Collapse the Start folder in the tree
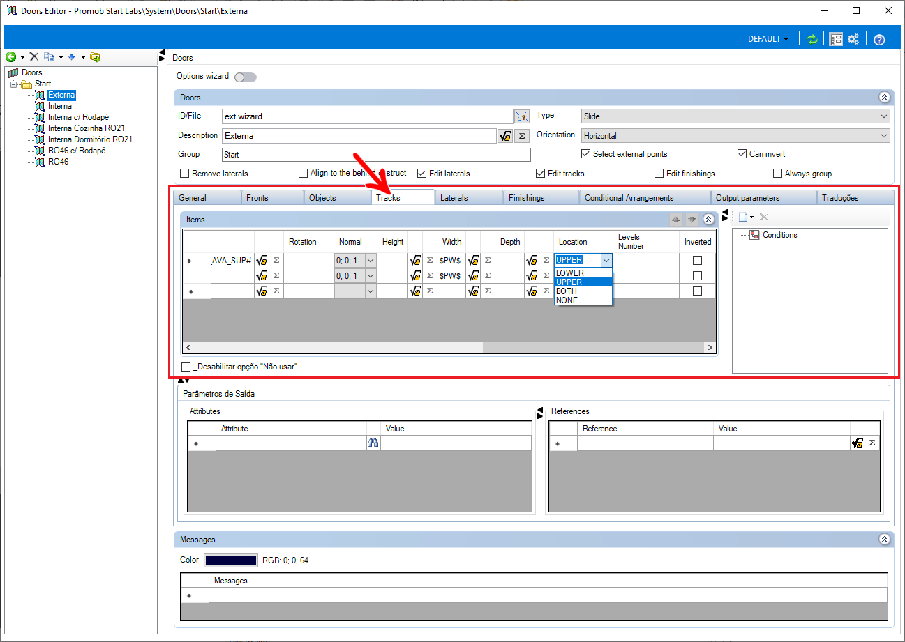 [x=13, y=84]
